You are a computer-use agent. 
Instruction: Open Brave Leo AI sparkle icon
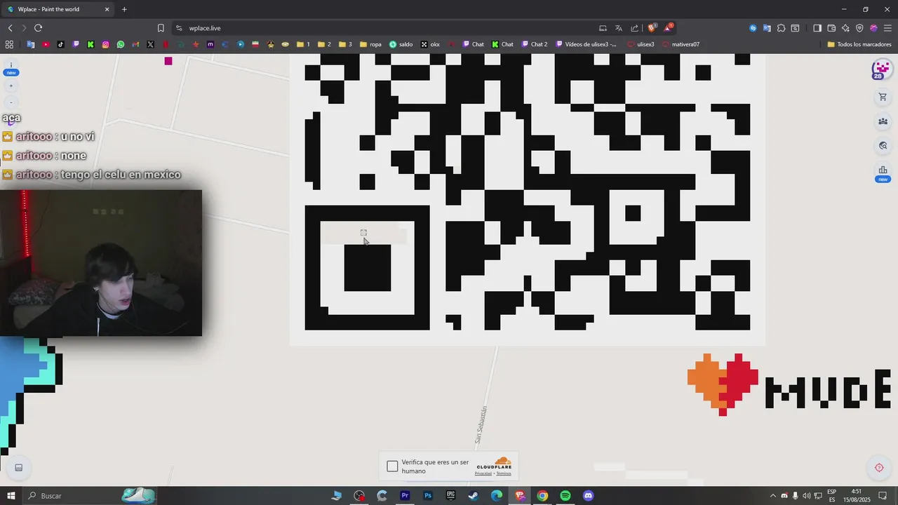[845, 28]
